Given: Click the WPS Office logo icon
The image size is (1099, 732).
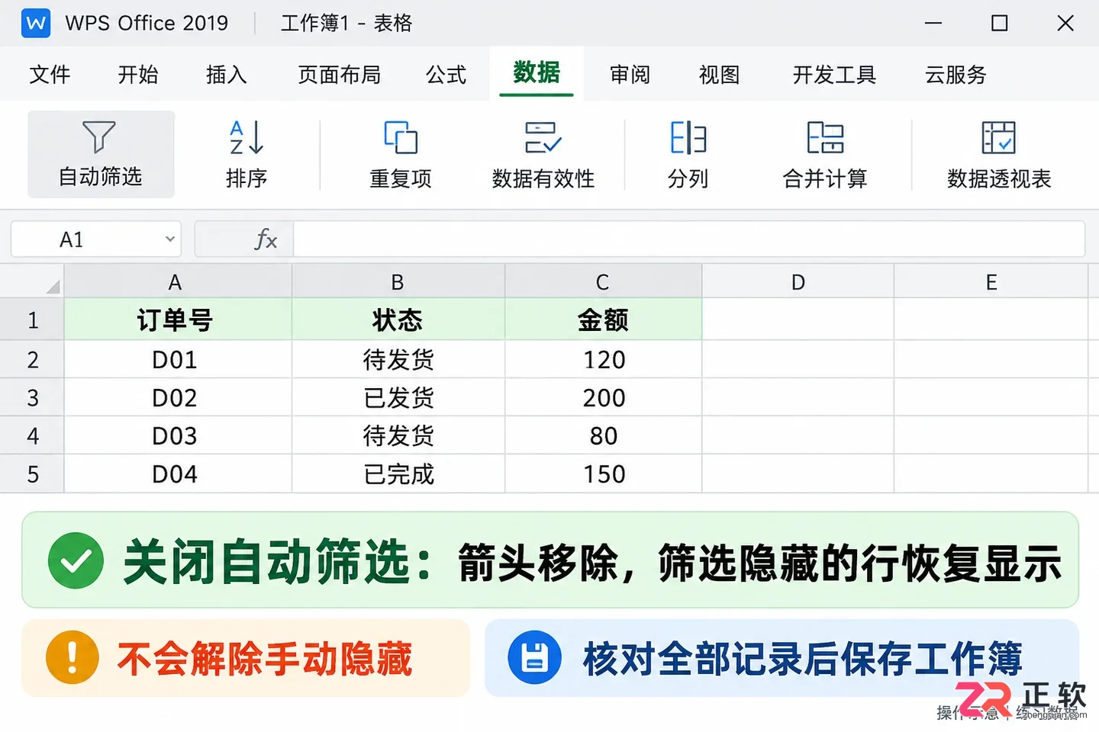Looking at the screenshot, I should pyautogui.click(x=36, y=23).
